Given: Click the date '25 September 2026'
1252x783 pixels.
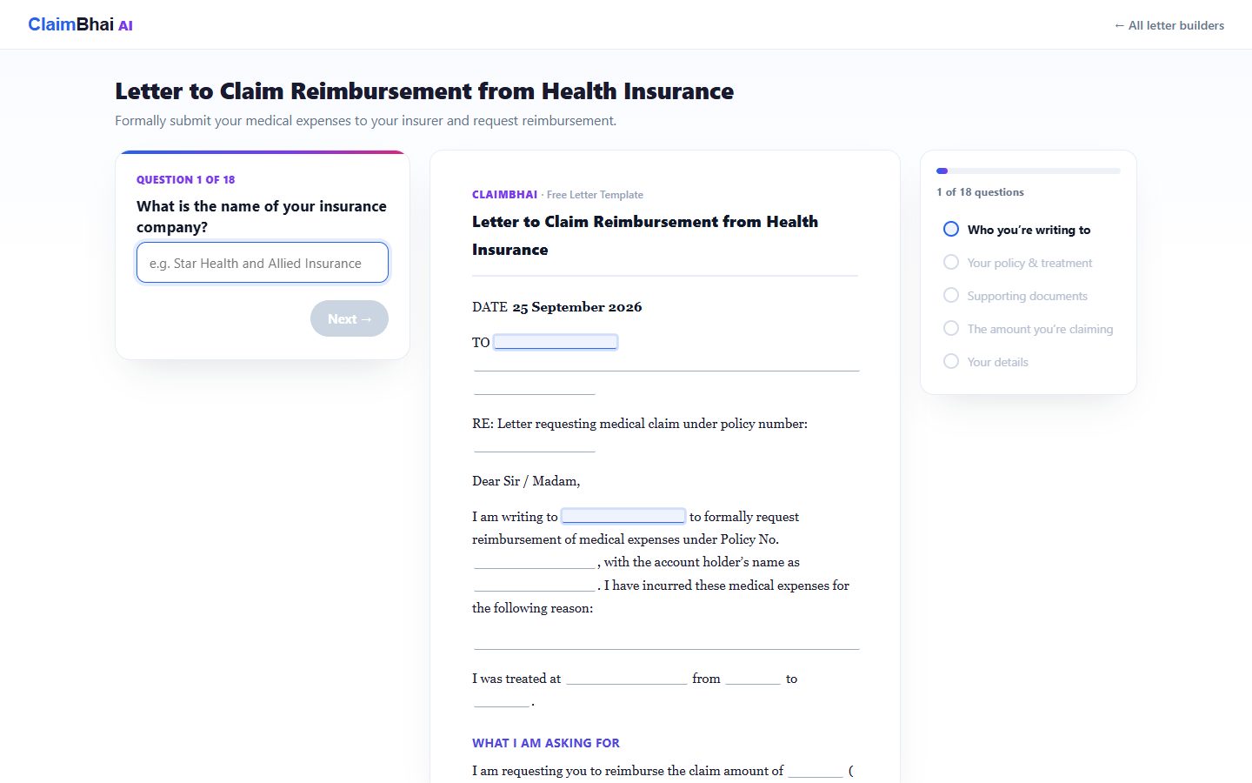Looking at the screenshot, I should 577,307.
